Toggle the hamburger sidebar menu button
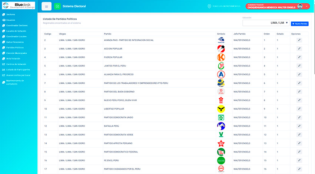Image resolution: width=315 pixels, height=174 pixels. click(46, 6)
